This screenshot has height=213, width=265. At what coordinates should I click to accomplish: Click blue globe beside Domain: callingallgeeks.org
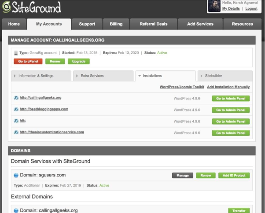[16, 211]
